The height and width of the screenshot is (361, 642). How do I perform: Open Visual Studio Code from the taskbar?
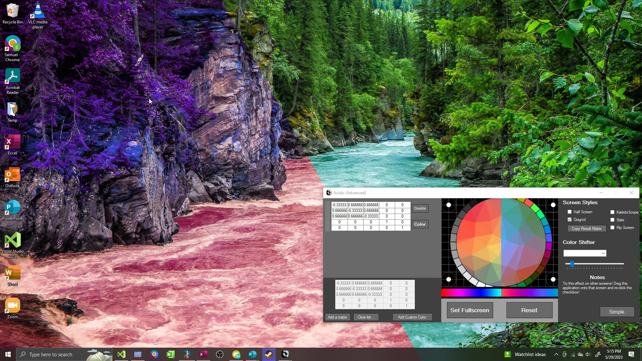click(121, 354)
